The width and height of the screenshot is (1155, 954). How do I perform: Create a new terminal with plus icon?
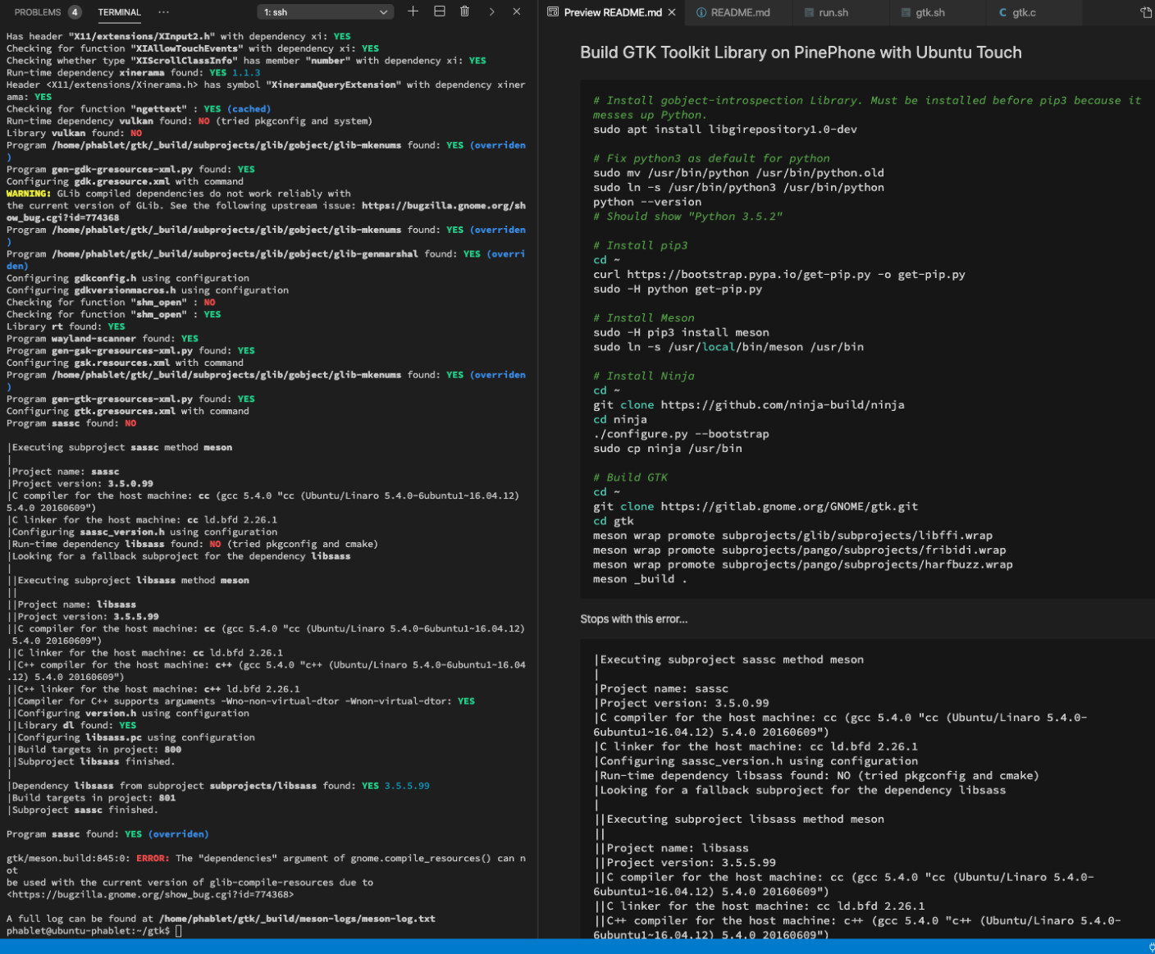click(x=413, y=11)
